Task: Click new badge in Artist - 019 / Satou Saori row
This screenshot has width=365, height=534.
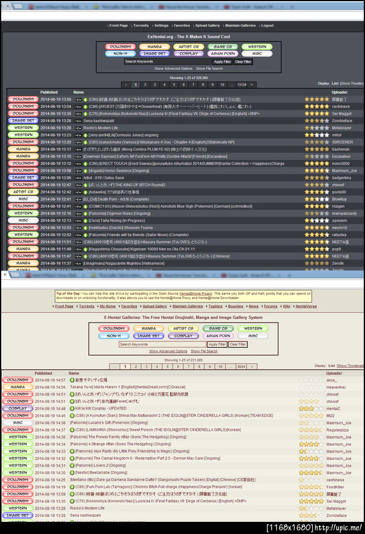Action: [78, 178]
